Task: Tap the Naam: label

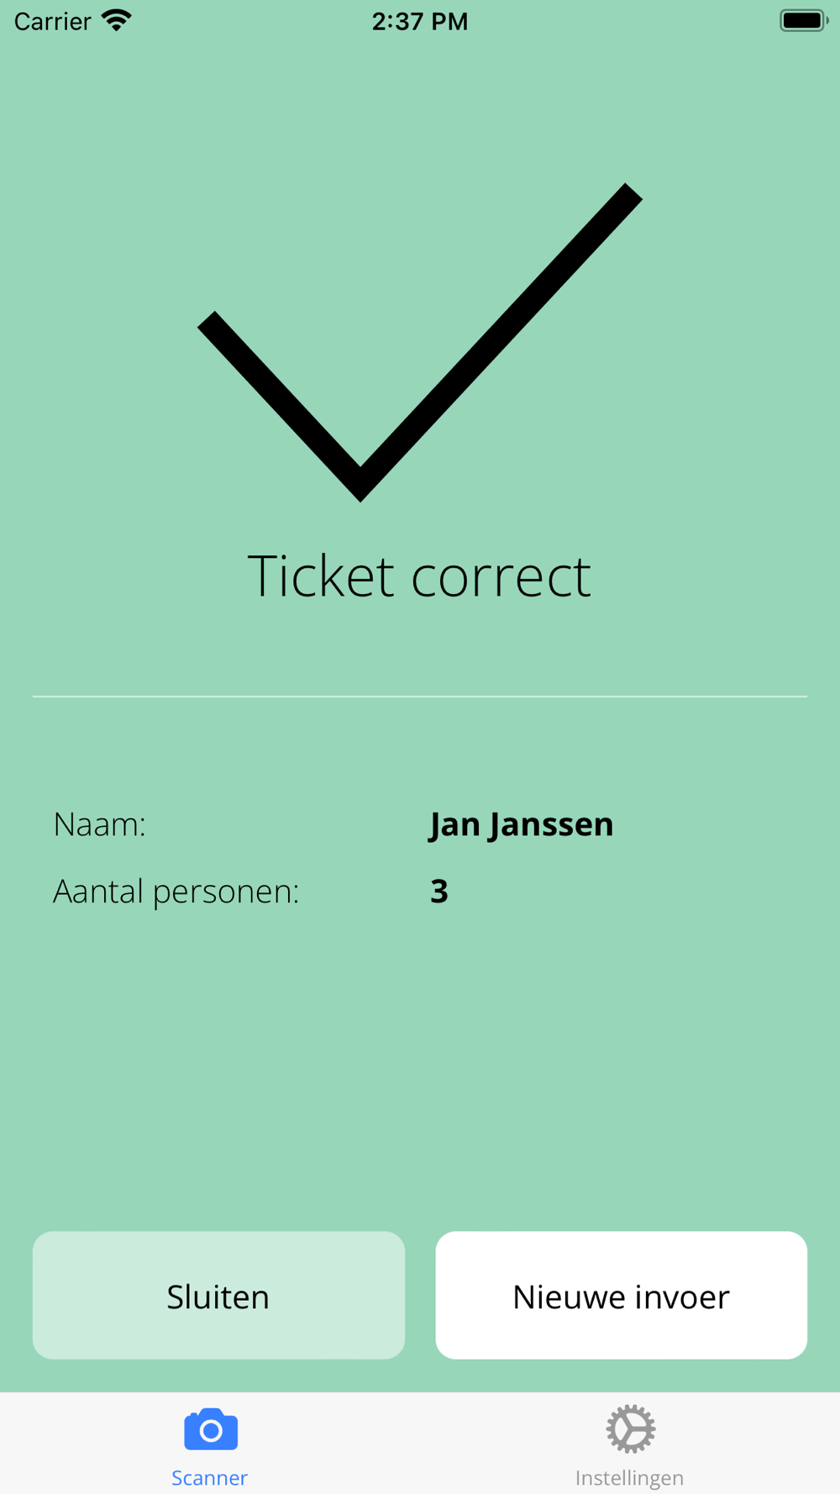Action: (99, 824)
